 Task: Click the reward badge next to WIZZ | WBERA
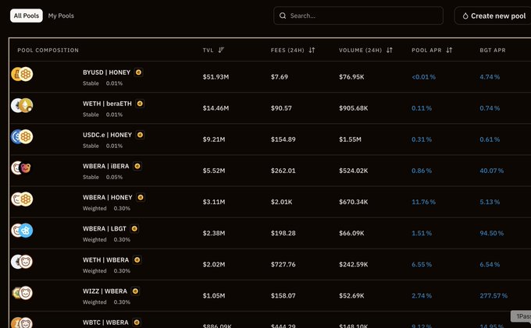coord(135,291)
